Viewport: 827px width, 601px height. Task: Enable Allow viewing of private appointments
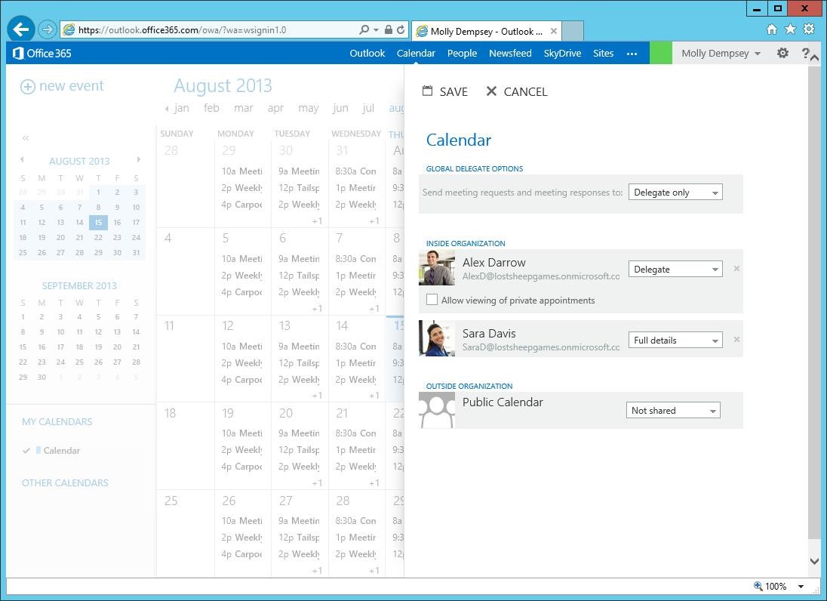click(432, 300)
